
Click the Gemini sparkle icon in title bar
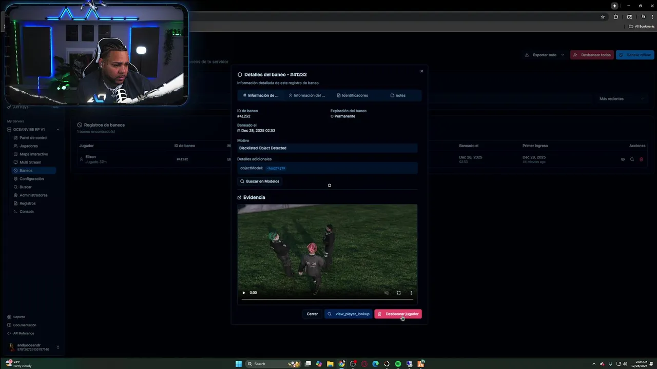(x=614, y=6)
